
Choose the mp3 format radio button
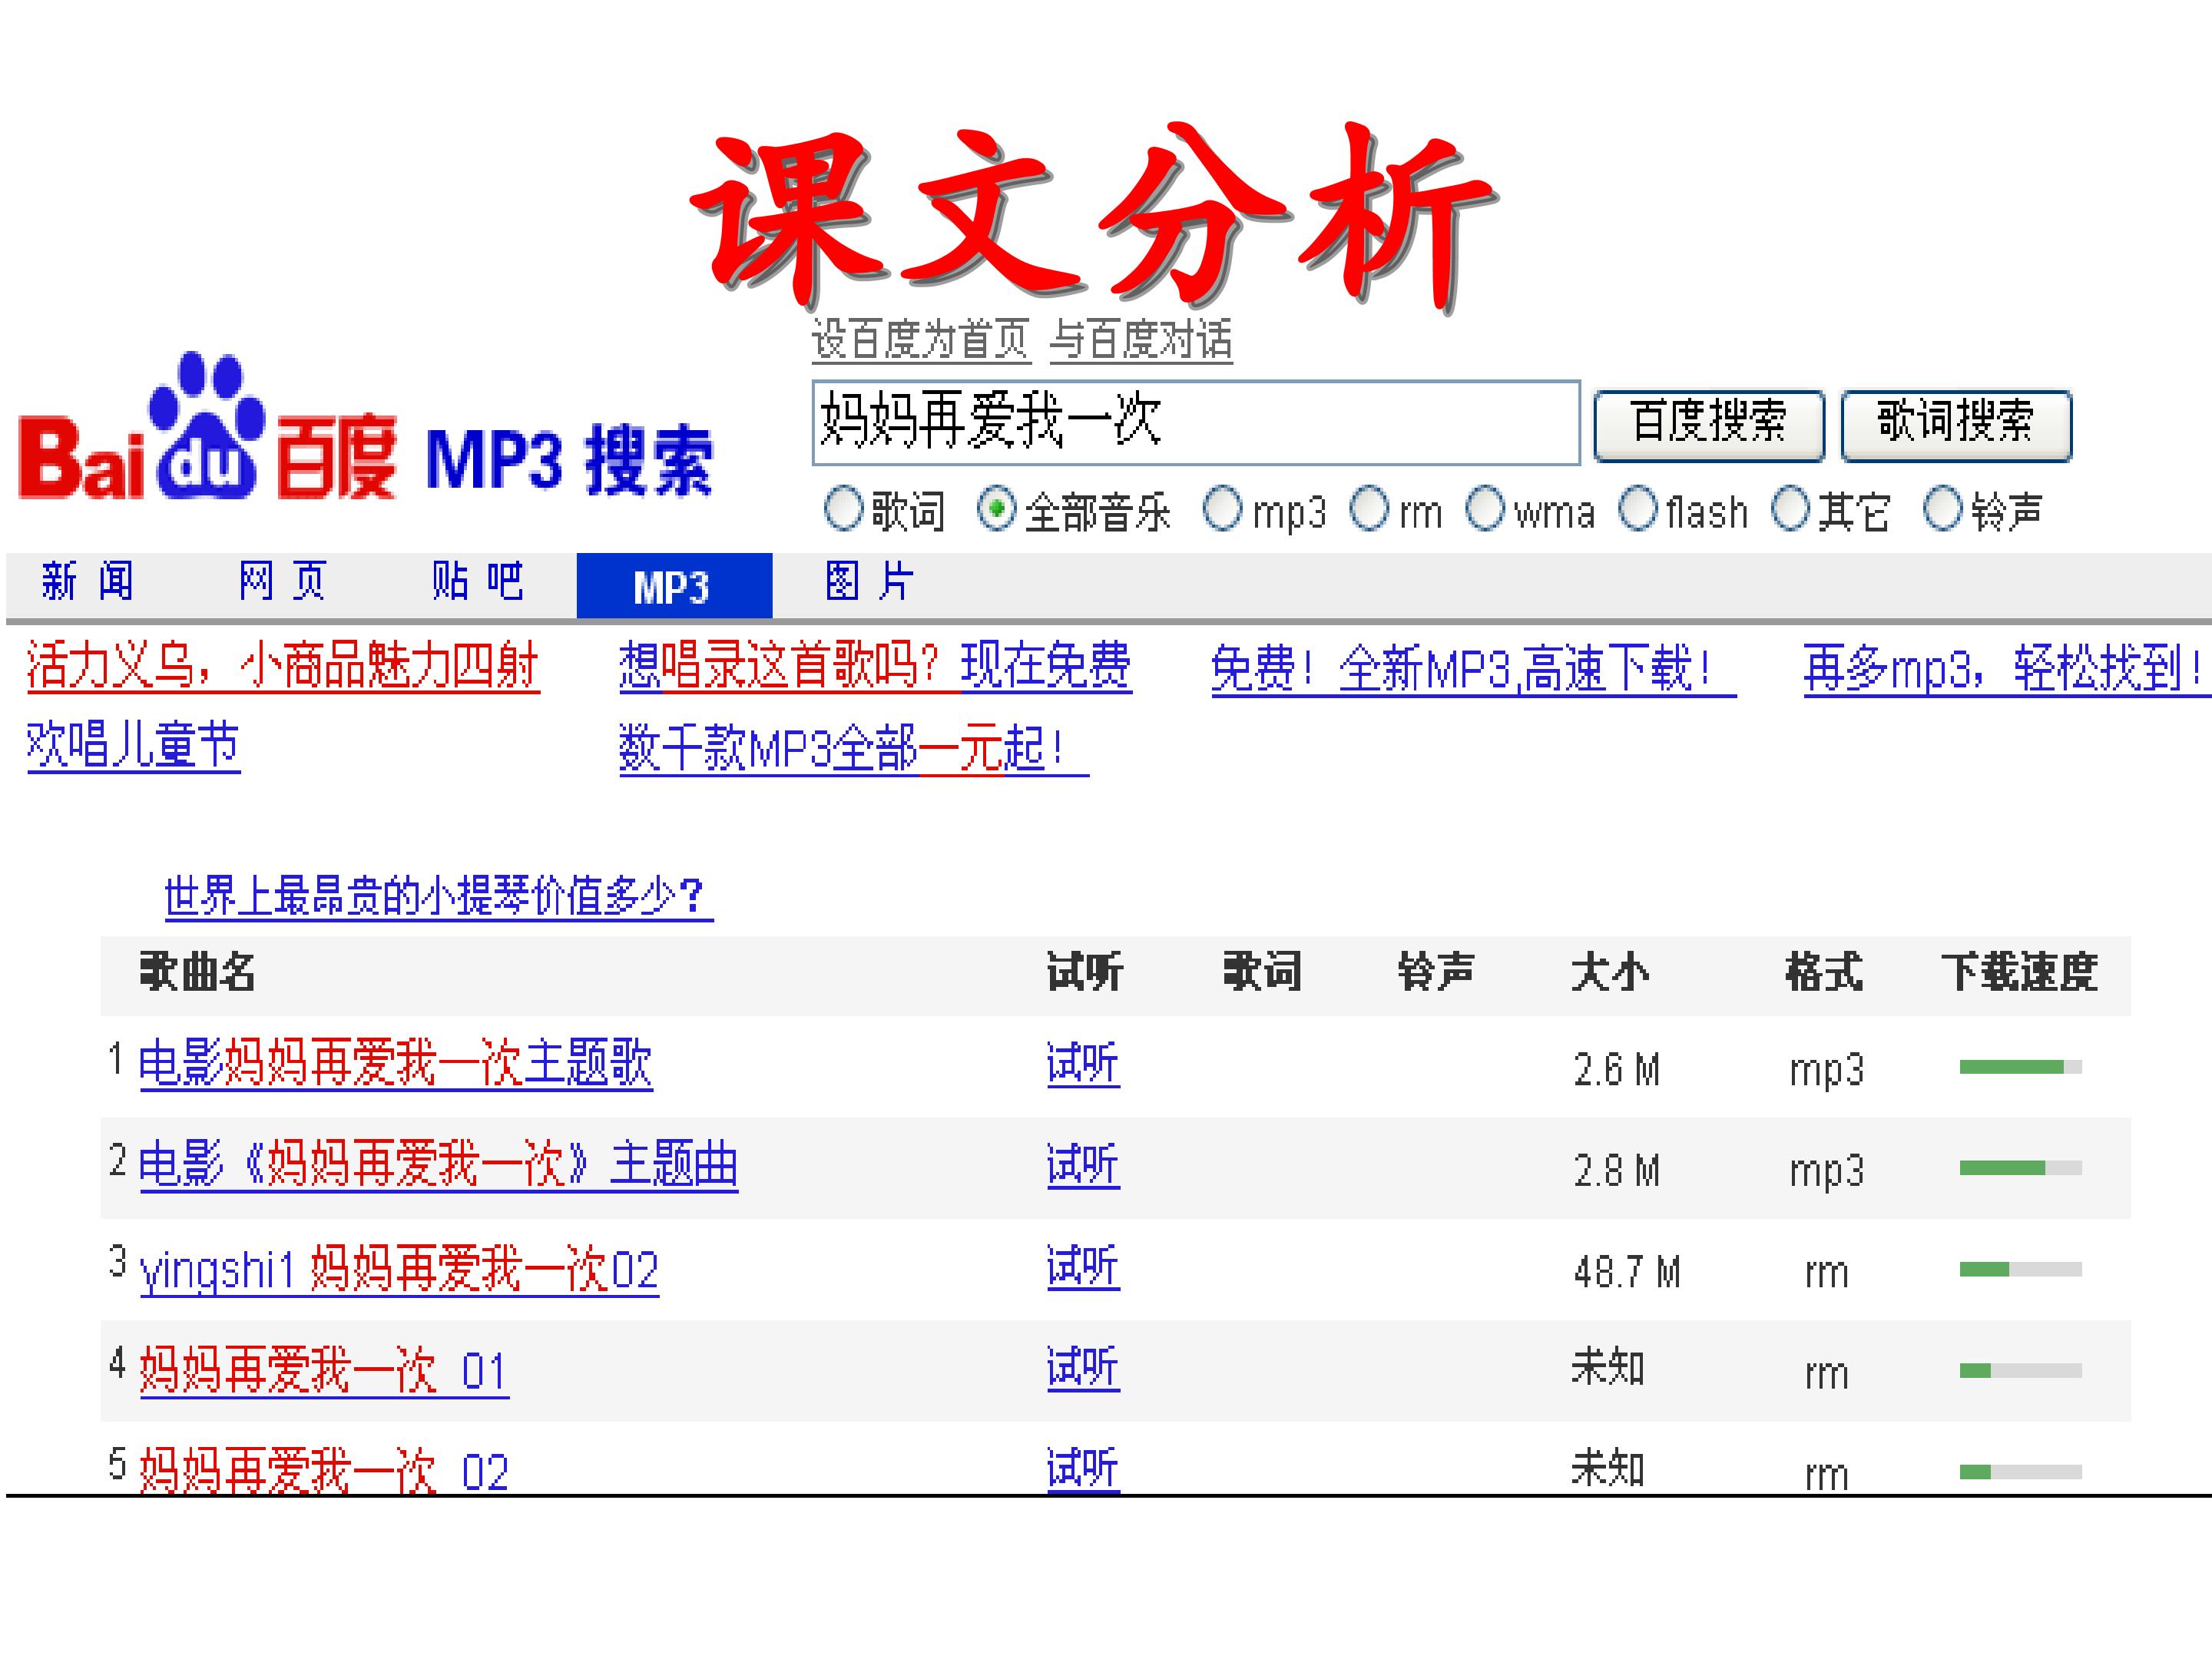1223,509
